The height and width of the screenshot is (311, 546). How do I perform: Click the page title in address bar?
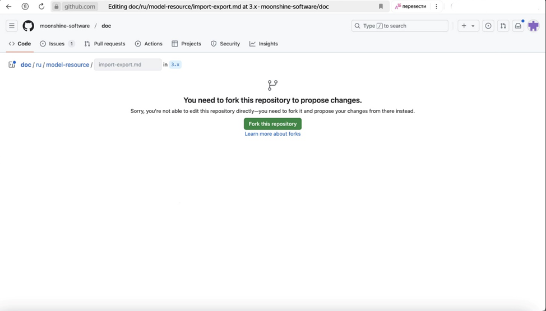click(x=218, y=6)
